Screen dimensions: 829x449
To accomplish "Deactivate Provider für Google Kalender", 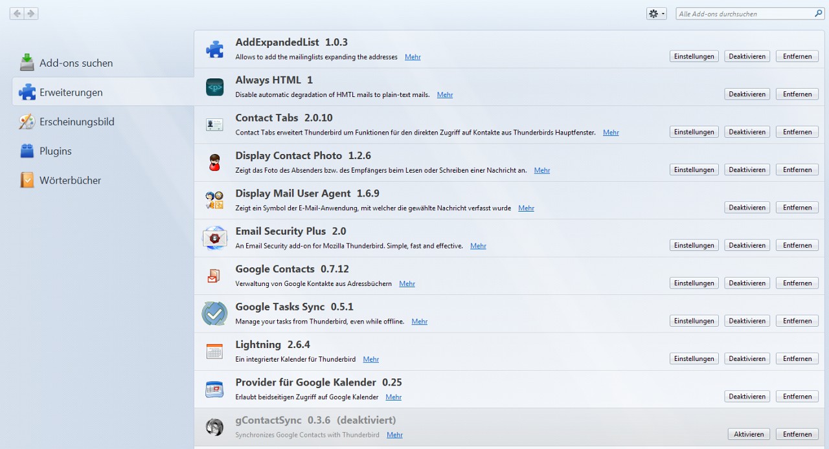I will (x=747, y=397).
